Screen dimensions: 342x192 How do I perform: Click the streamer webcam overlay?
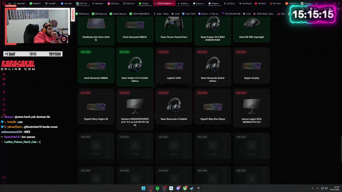[37, 26]
